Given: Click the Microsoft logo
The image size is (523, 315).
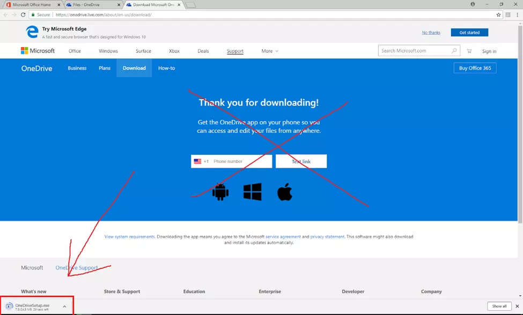Looking at the screenshot, I should (38, 50).
